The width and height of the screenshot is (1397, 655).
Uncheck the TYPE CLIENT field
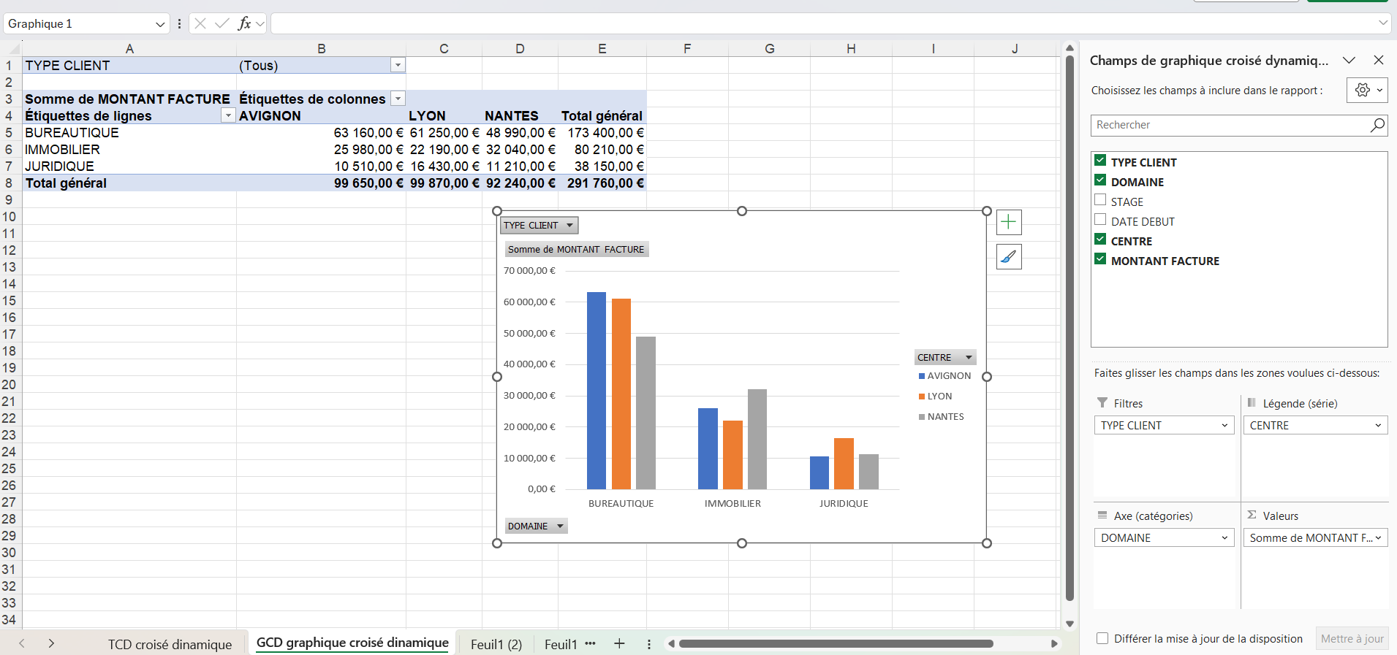point(1100,161)
